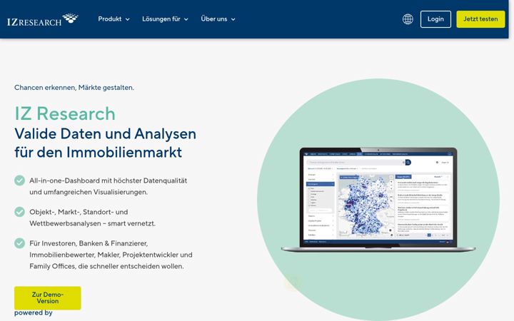Expand the chevron next to Lösungen für

(x=186, y=19)
